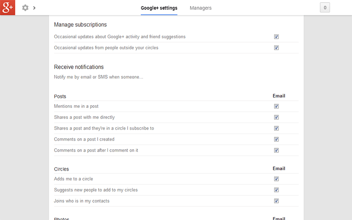Click the Circles section label

61,169
